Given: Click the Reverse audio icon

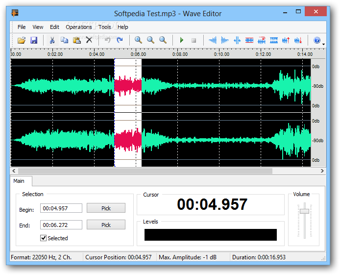Looking at the screenshot, I should (x=262, y=40).
